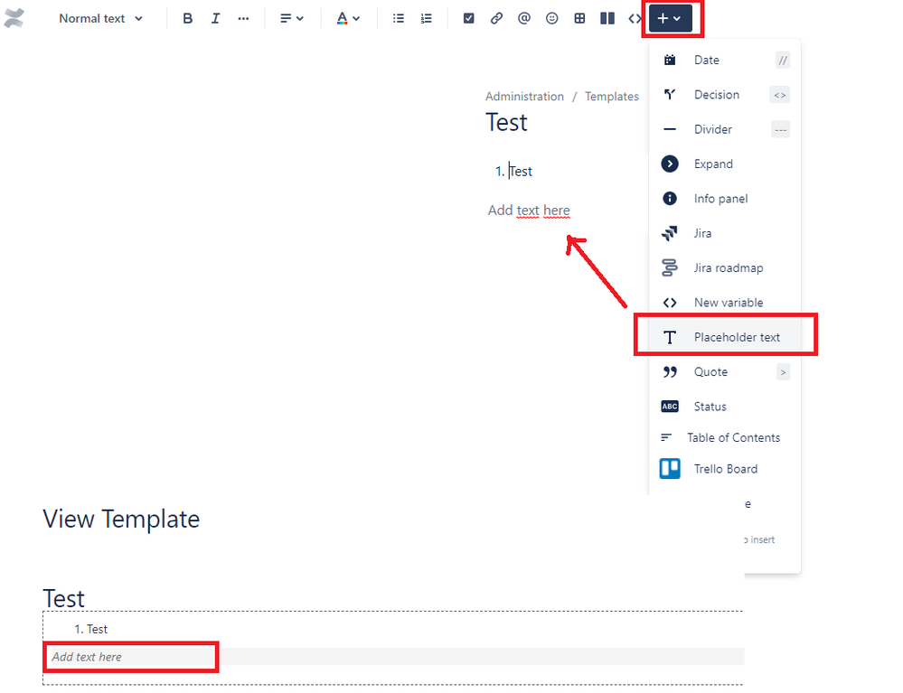The image size is (903, 693).
Task: Insert a mention with the @ icon
Action: click(x=523, y=17)
